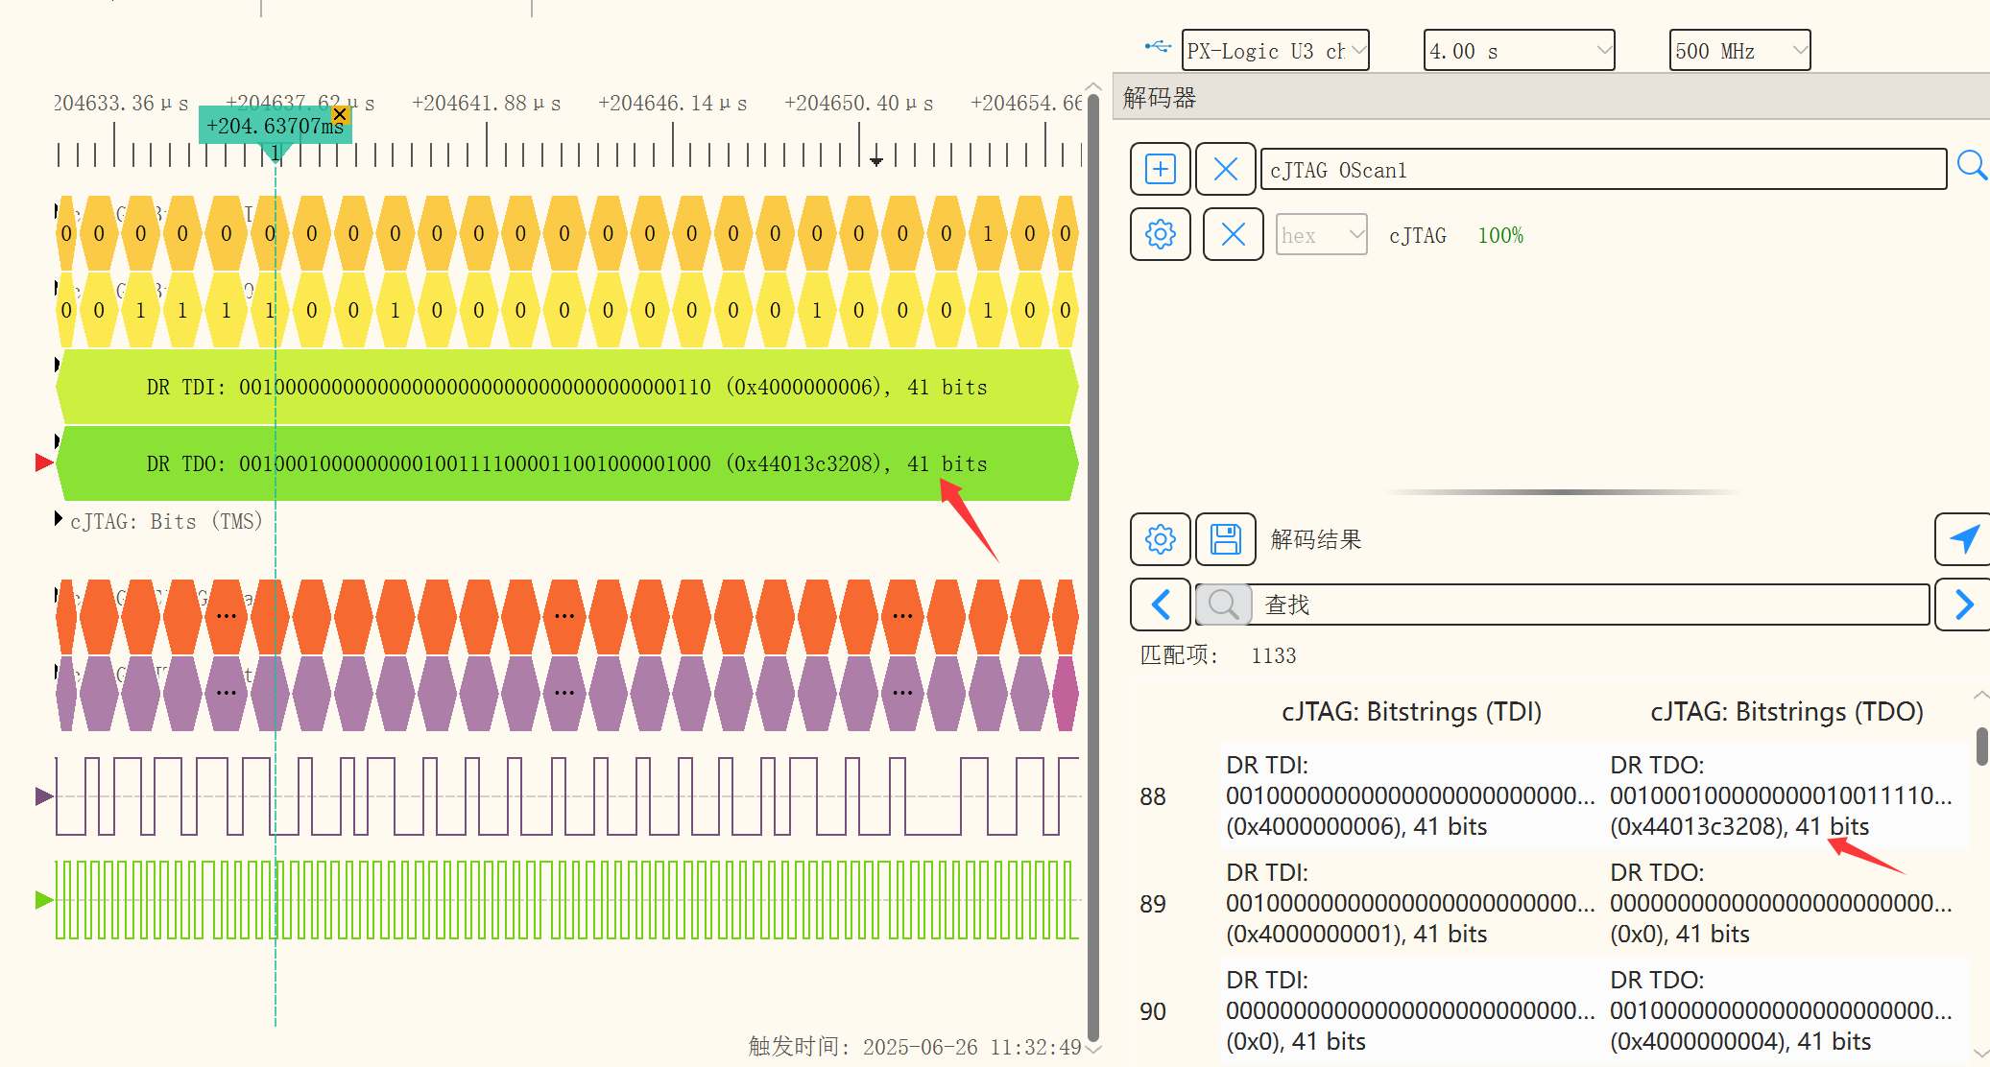Click the +204641.88 µs ruler label

(486, 103)
